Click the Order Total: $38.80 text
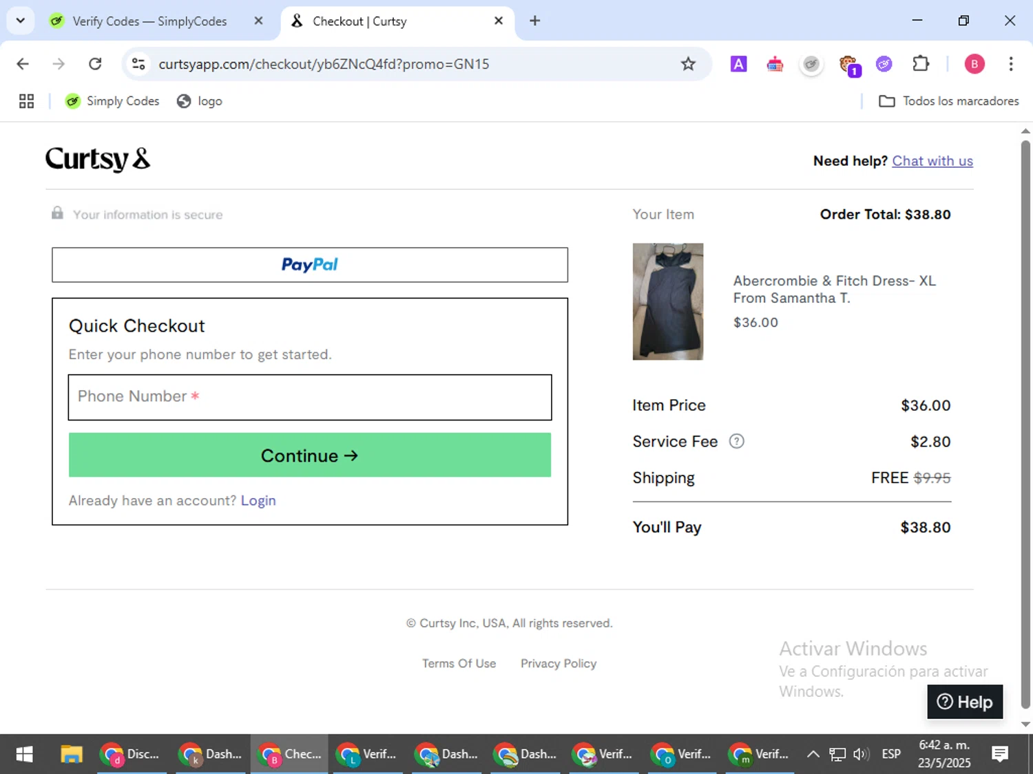 tap(885, 215)
